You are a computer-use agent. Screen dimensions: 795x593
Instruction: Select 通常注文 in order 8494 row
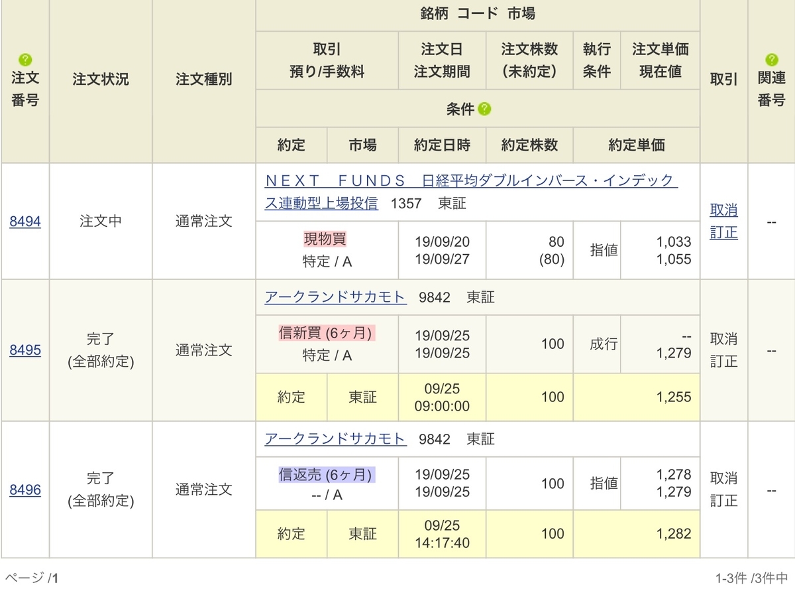pyautogui.click(x=203, y=222)
